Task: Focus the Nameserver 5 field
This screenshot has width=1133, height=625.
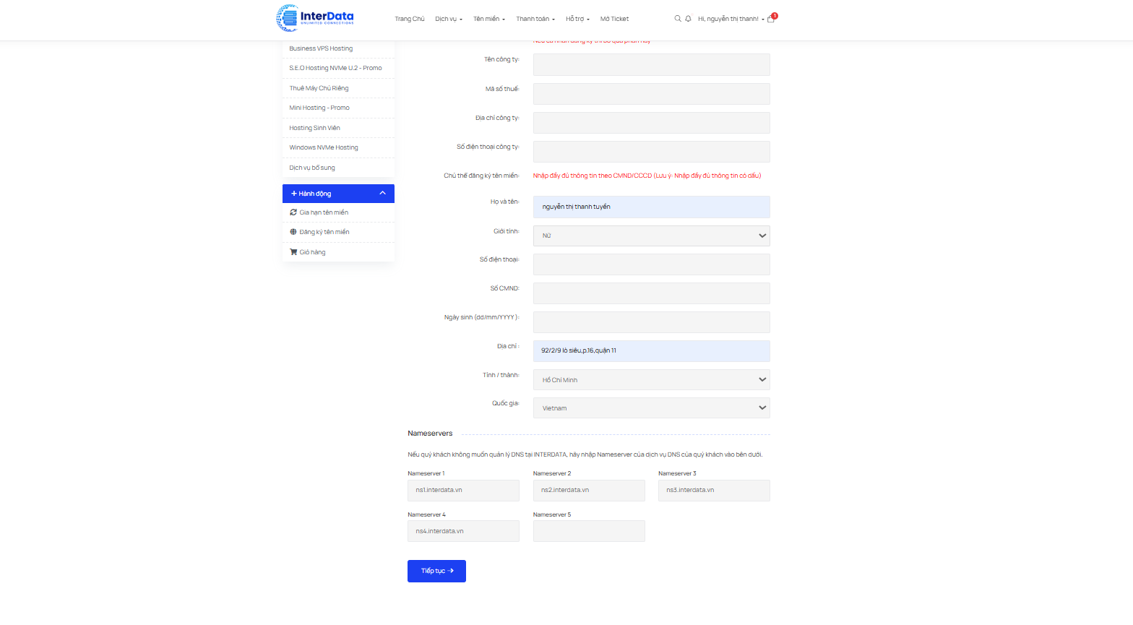Action: pyautogui.click(x=588, y=531)
